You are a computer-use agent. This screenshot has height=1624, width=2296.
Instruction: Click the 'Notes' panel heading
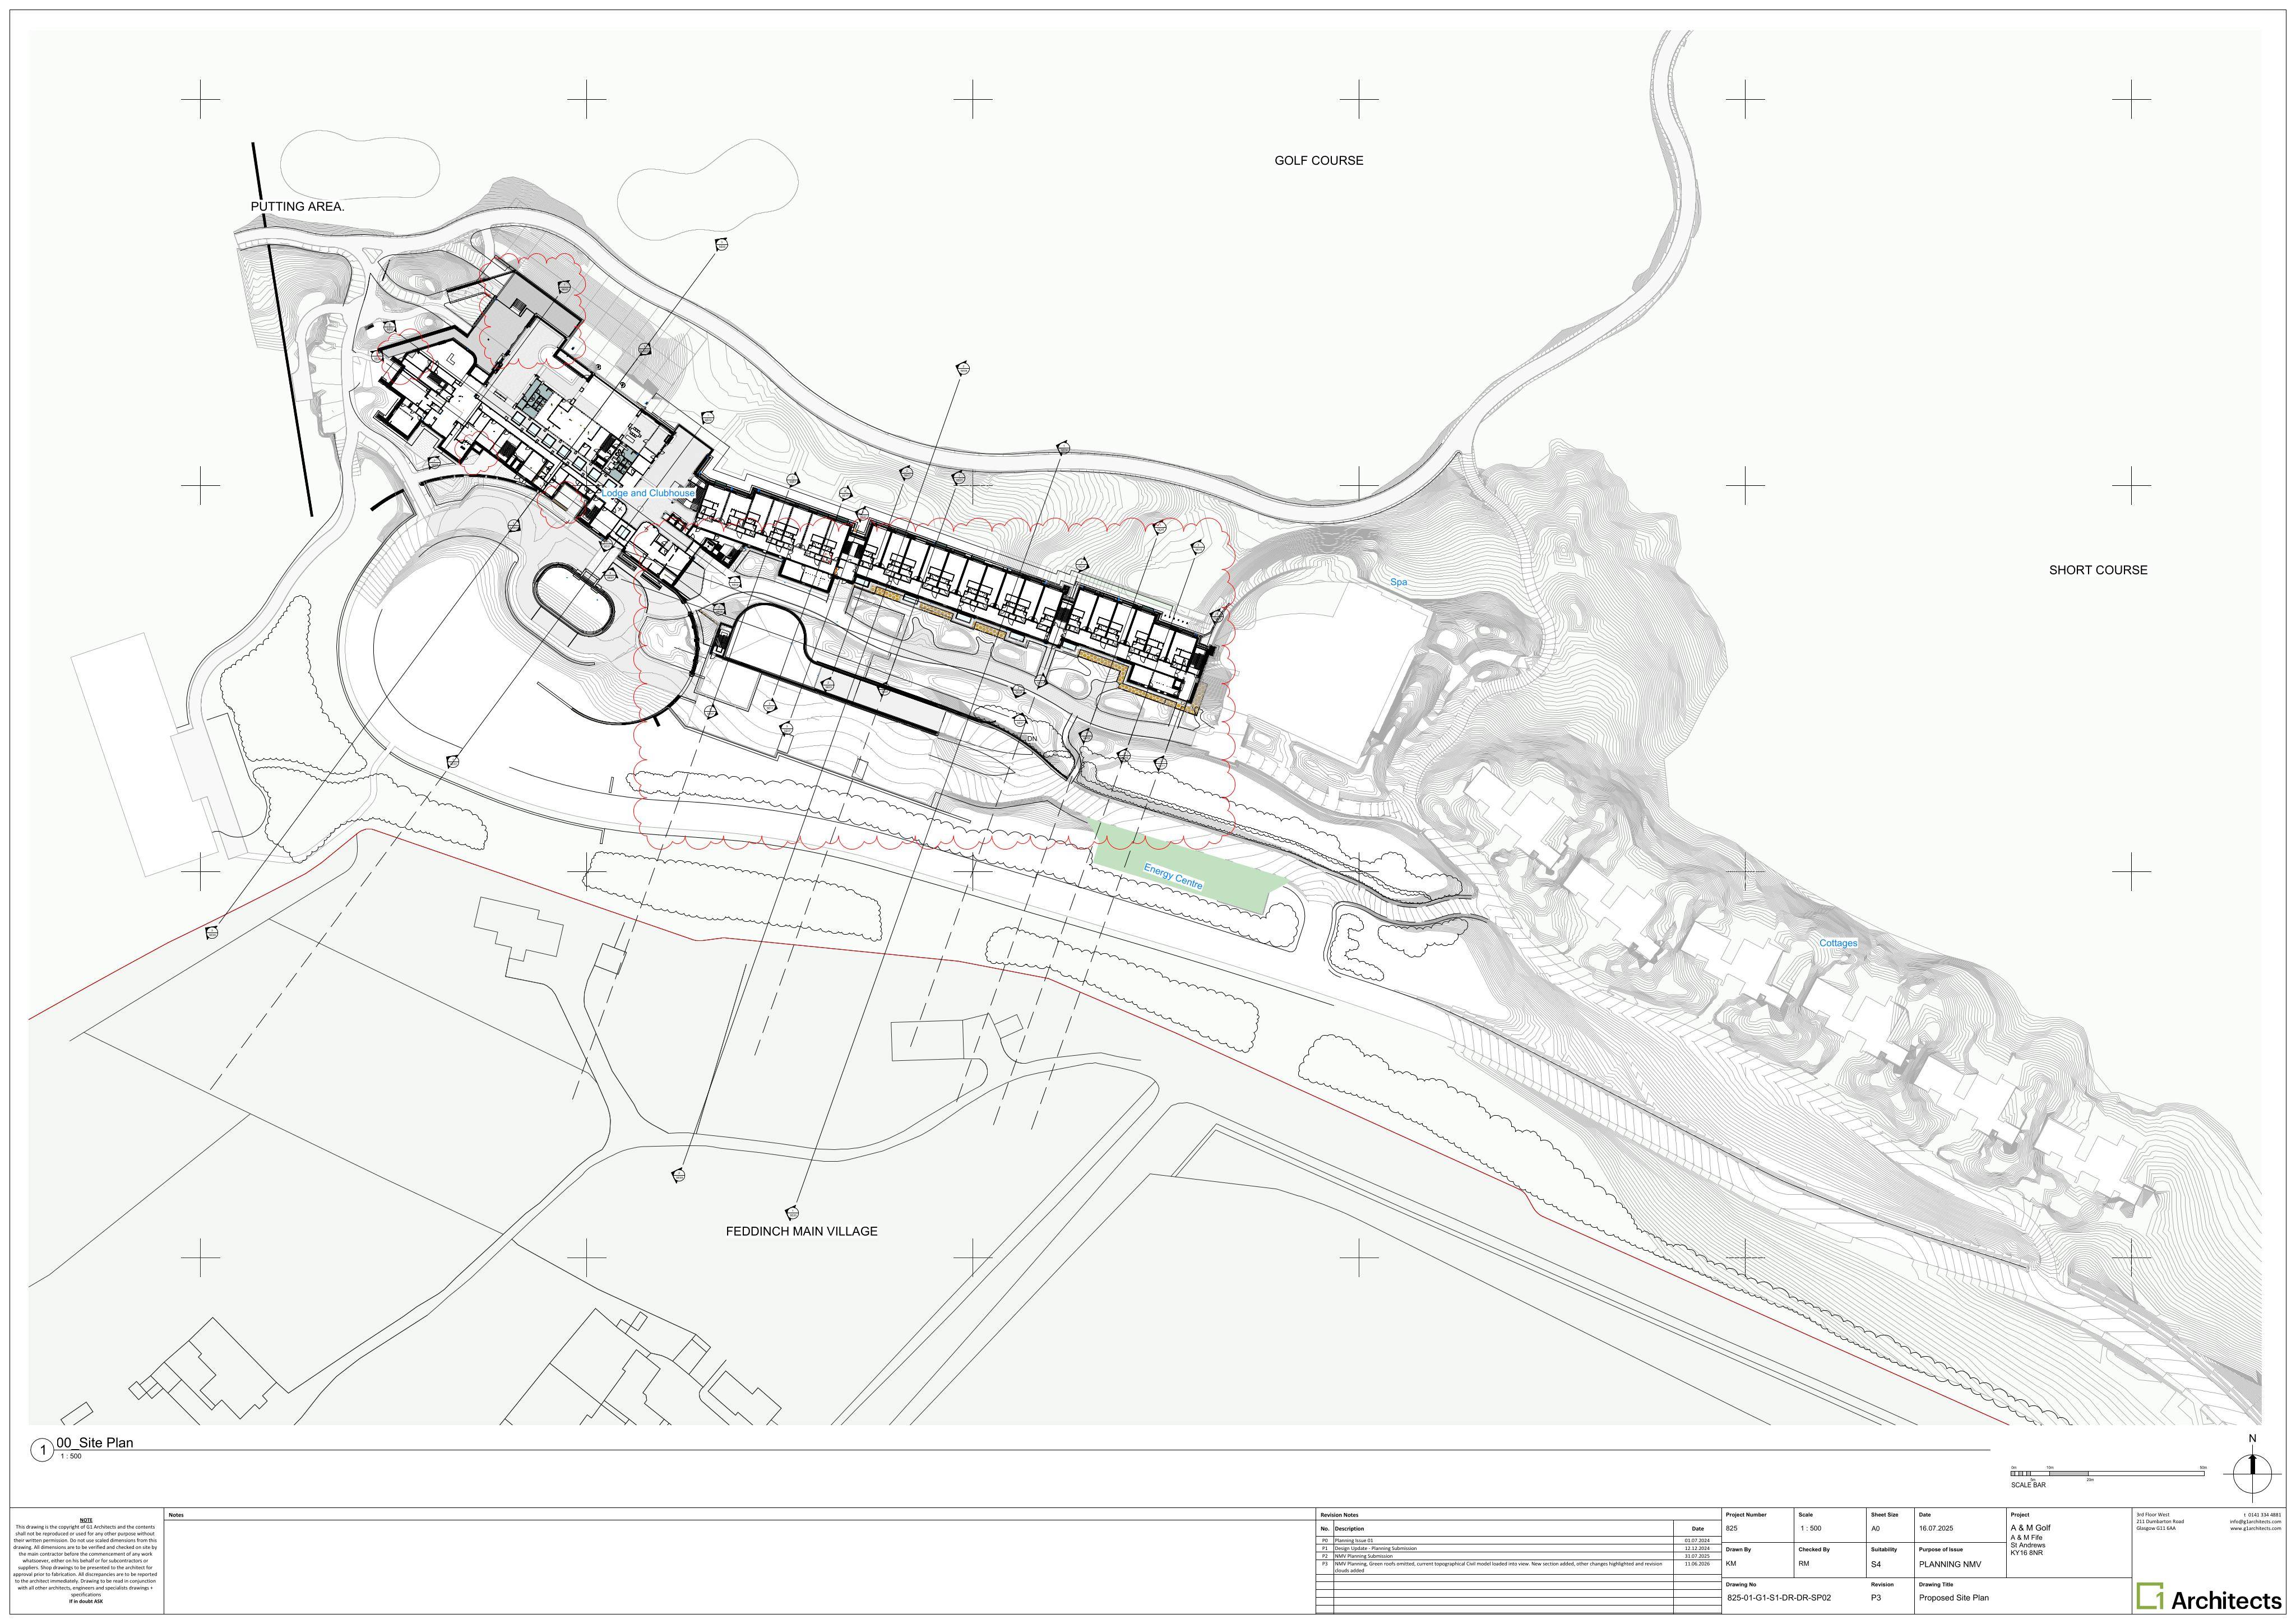click(x=176, y=1515)
